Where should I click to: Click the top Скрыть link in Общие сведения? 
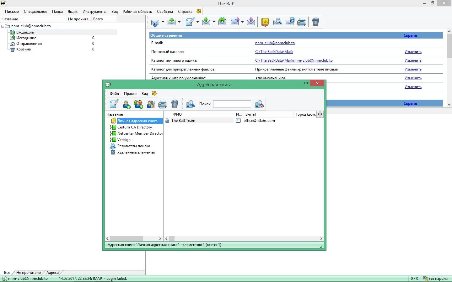coord(410,35)
